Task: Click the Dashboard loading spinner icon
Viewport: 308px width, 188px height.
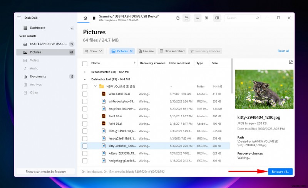Action: click(x=72, y=28)
